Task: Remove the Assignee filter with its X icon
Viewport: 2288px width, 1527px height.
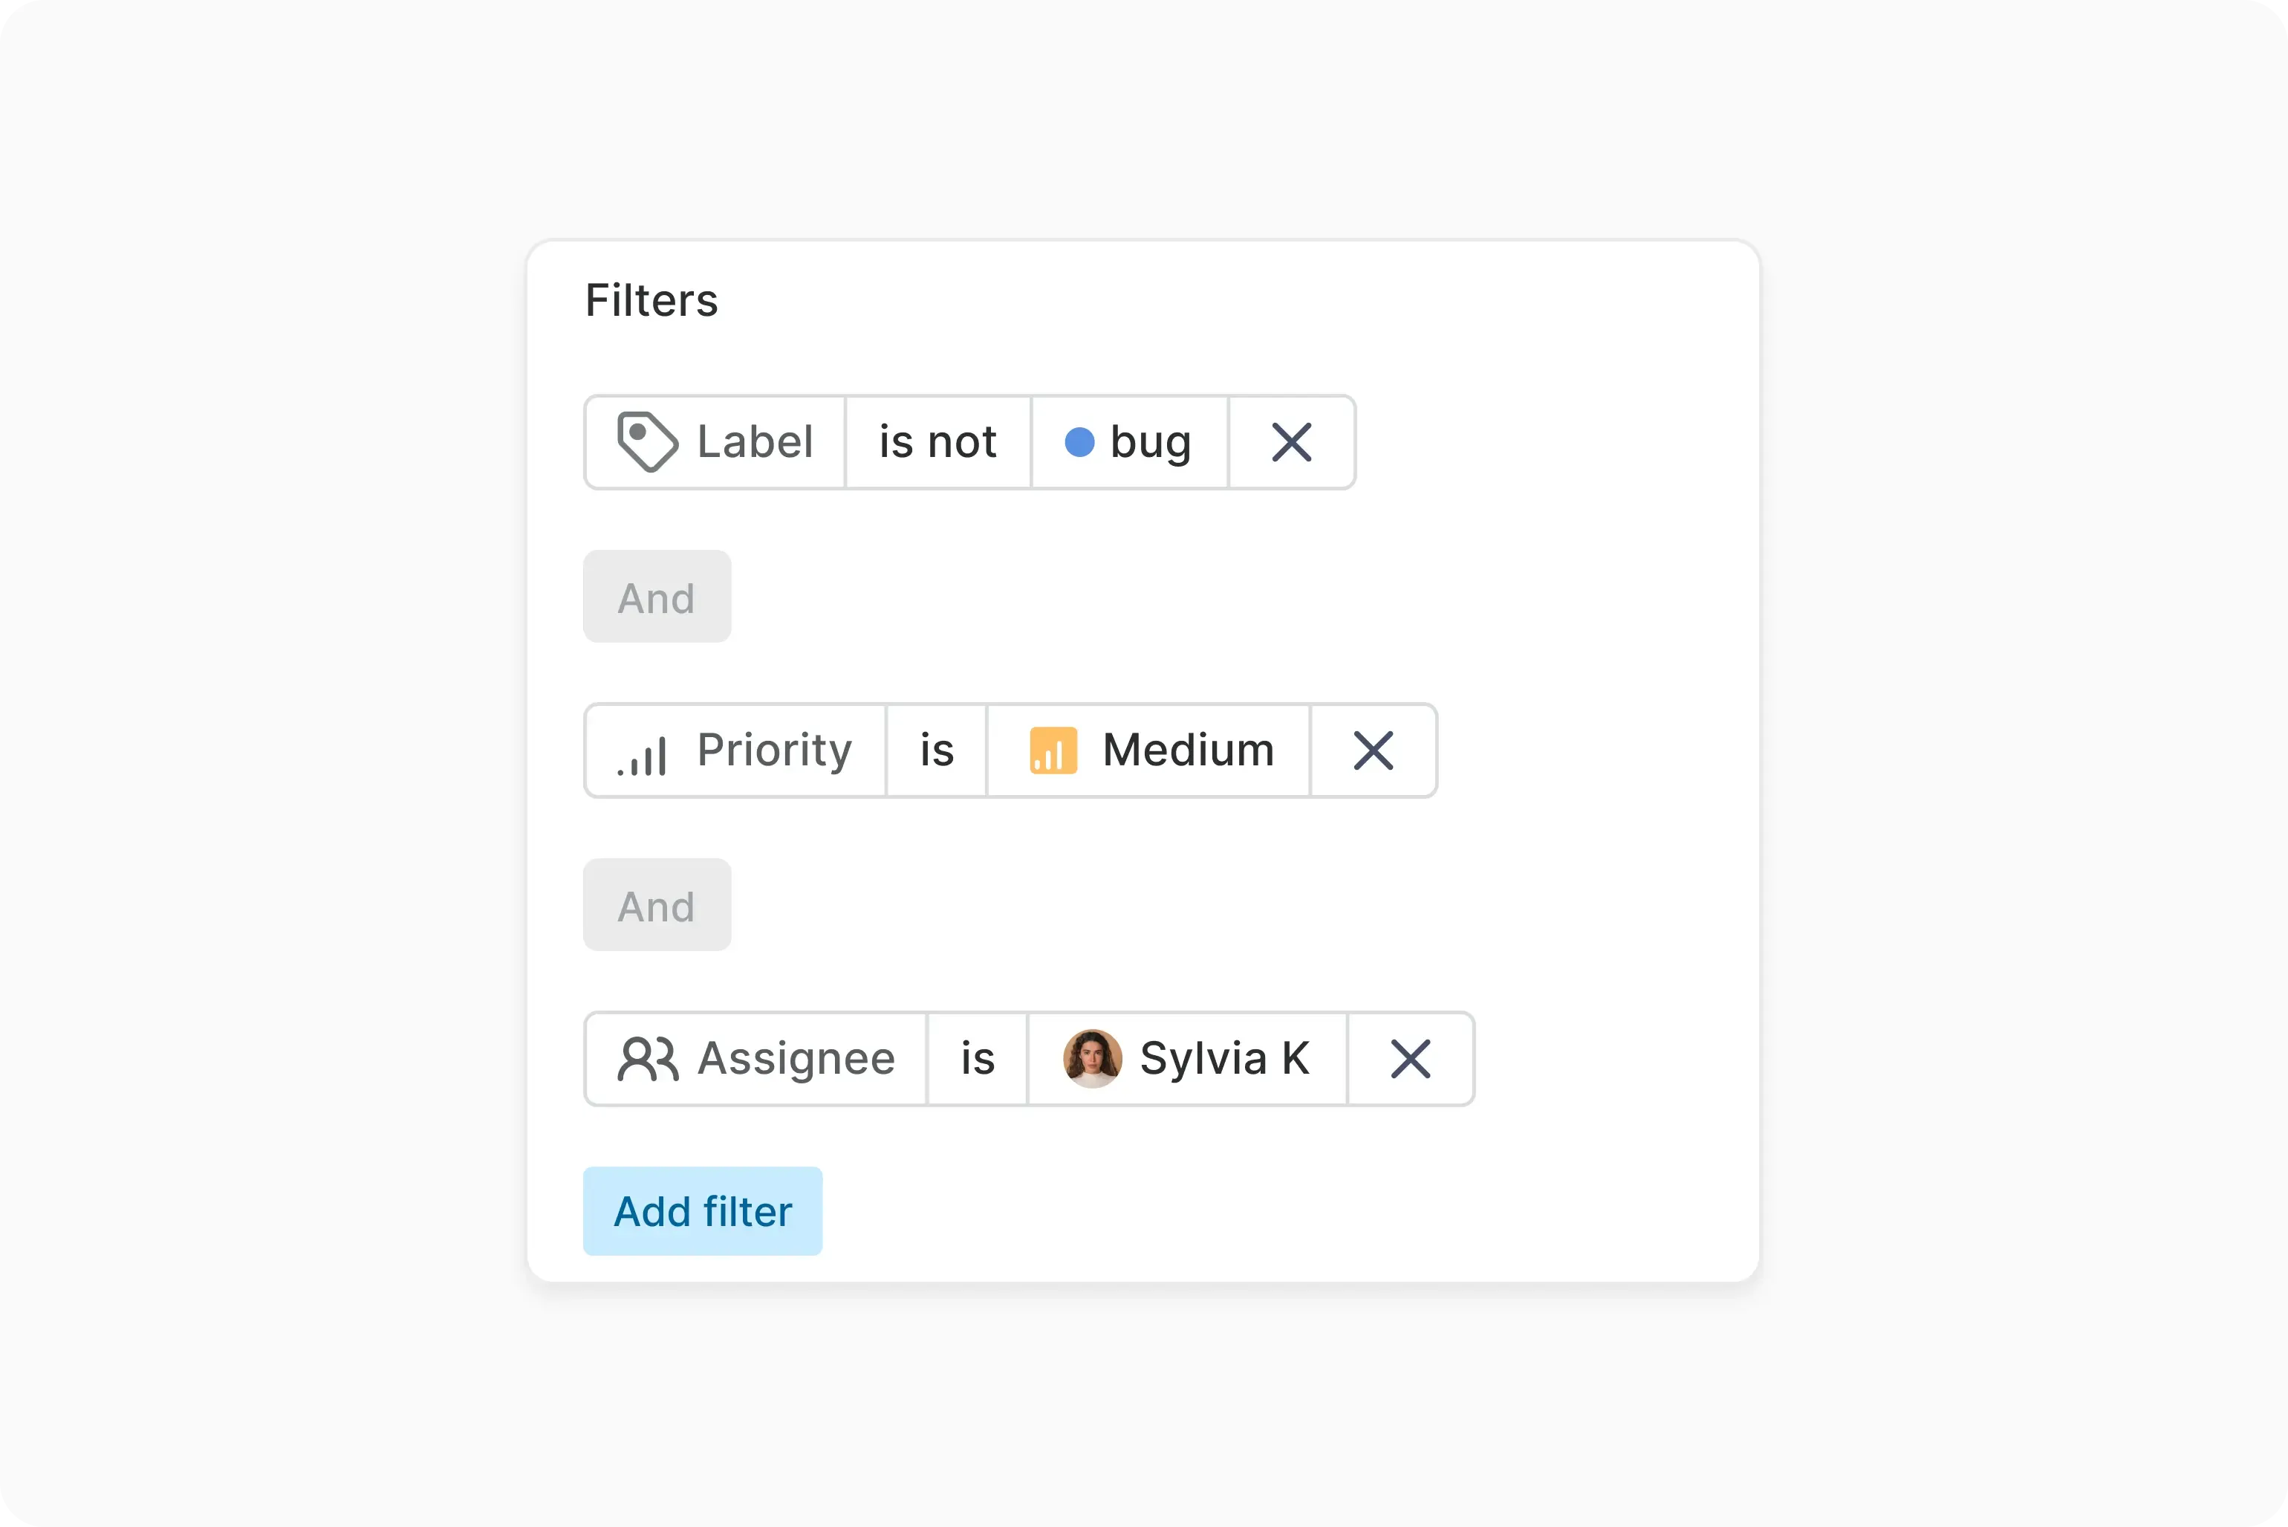Action: pos(1411,1059)
